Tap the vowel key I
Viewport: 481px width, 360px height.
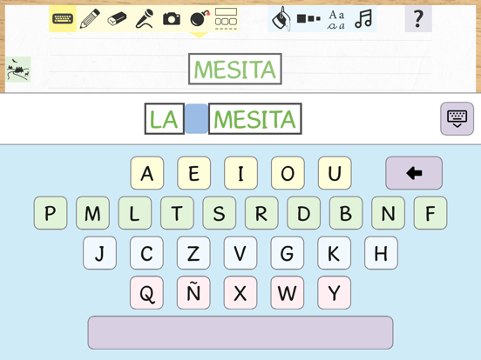pos(240,173)
